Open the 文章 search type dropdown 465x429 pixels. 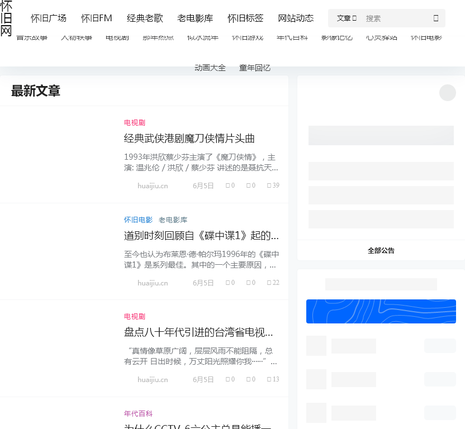(346, 18)
